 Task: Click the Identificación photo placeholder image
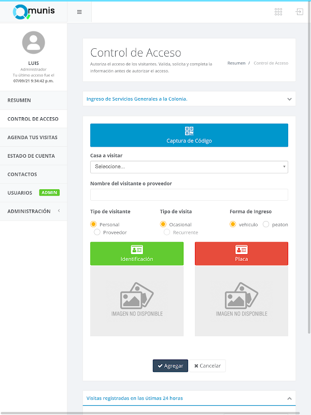click(137, 301)
